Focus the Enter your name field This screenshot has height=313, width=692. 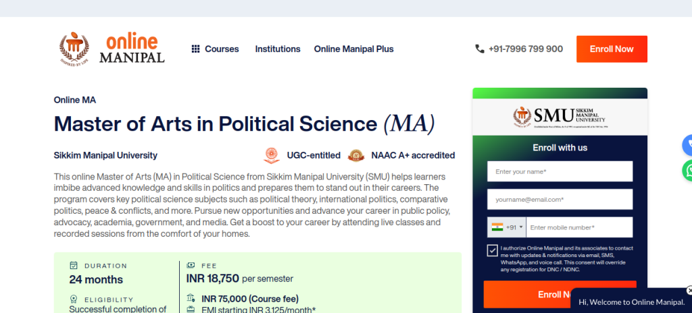tap(560, 171)
